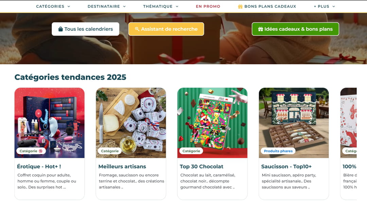367x205 pixels.
Task: Open the En Promo menu item
Action: [208, 6]
